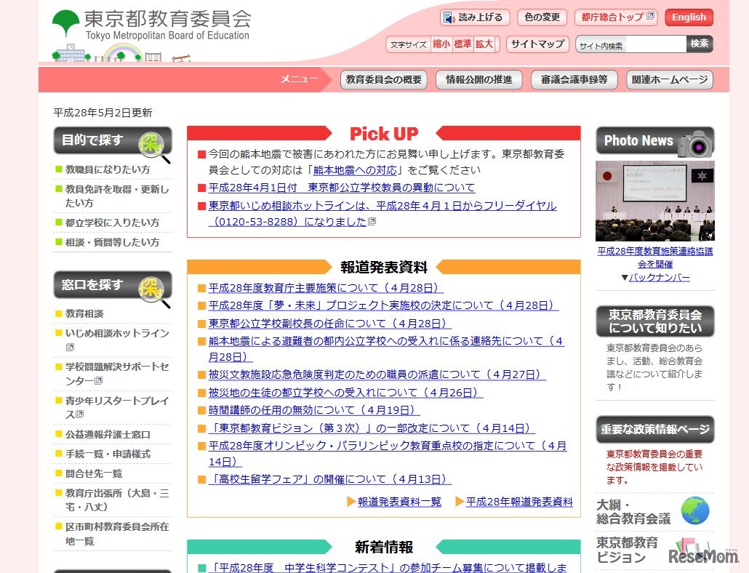Select 標準 font size
749x573 pixels.
click(465, 44)
